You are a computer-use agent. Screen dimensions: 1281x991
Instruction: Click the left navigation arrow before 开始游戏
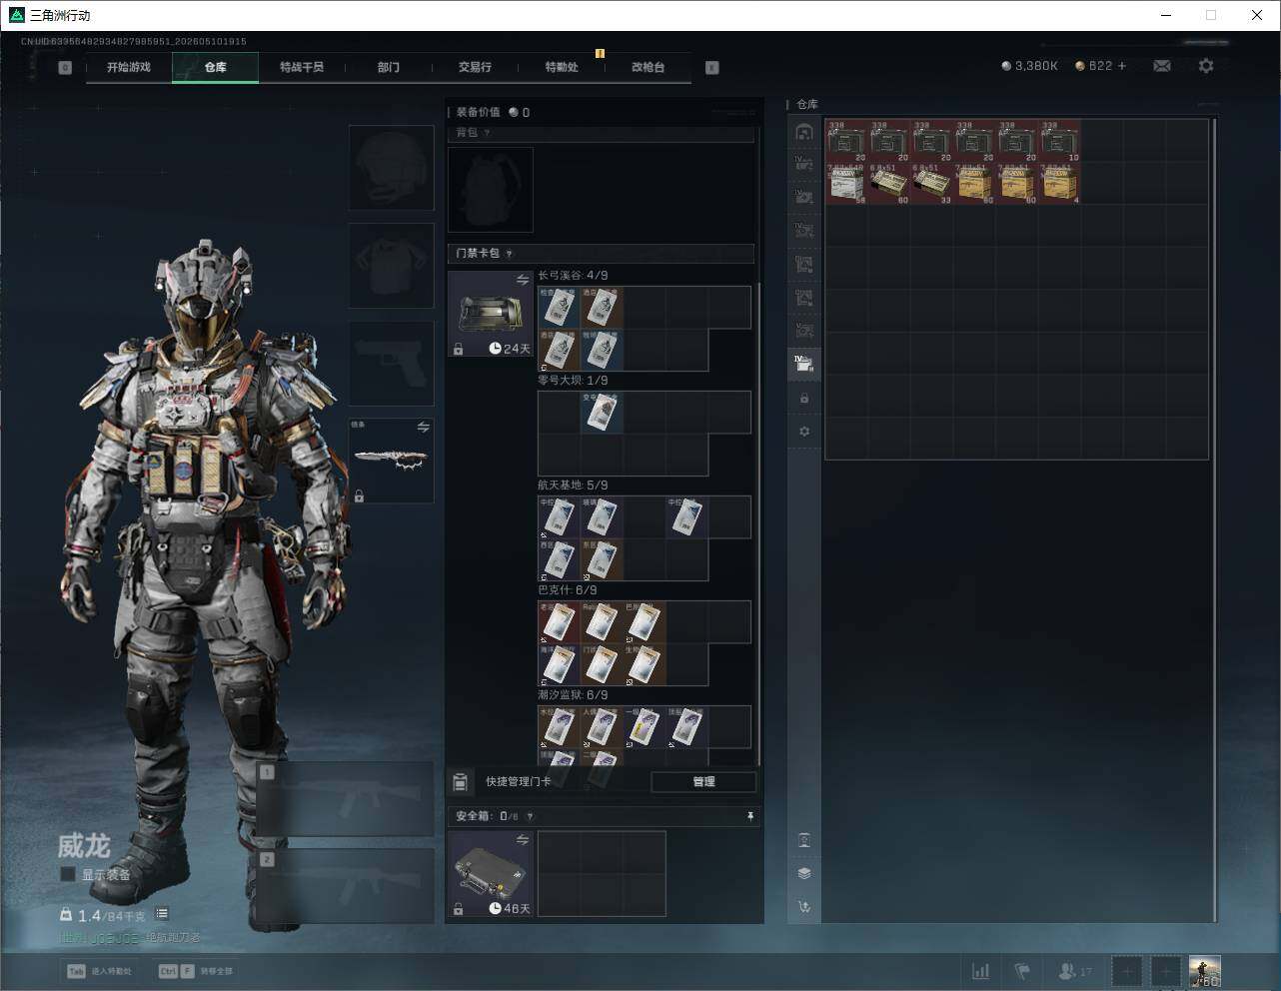65,68
